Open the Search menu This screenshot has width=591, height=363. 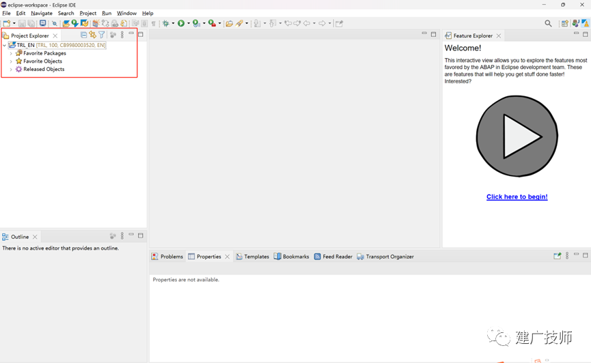66,13
